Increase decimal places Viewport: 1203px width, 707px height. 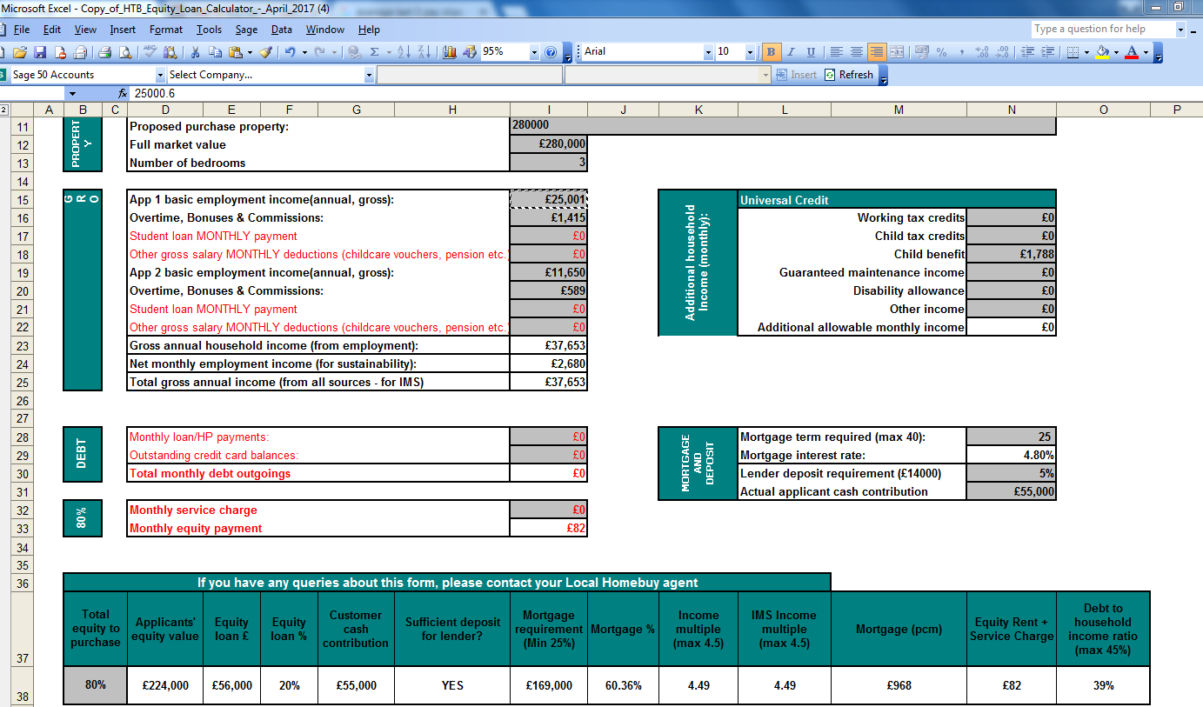(982, 52)
